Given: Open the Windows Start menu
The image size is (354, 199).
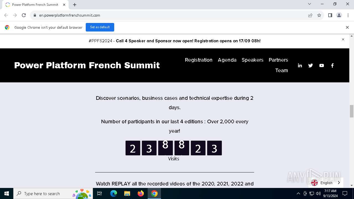Looking at the screenshot, I should point(7,193).
